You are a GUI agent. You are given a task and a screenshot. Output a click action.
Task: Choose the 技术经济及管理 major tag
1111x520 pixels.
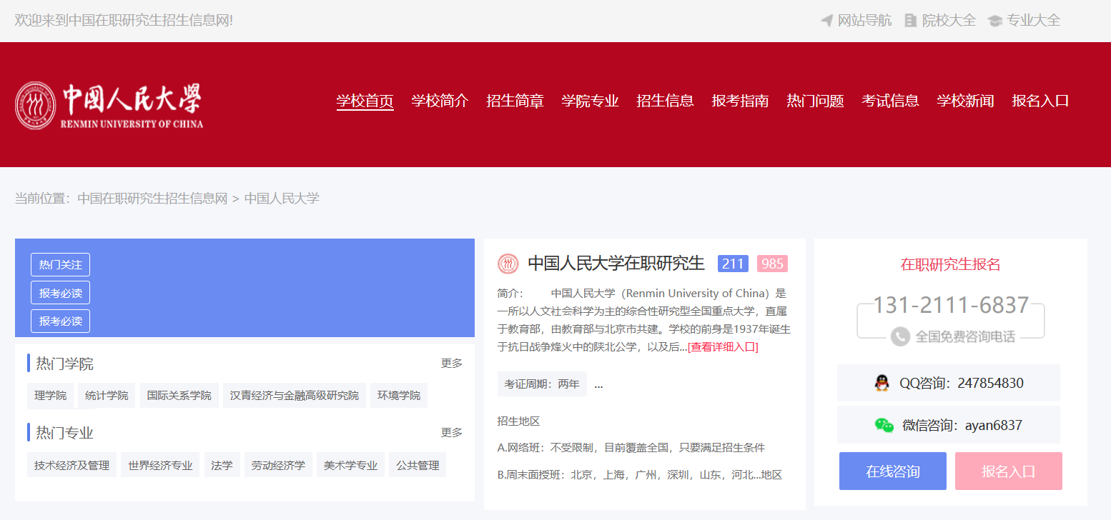click(x=72, y=465)
